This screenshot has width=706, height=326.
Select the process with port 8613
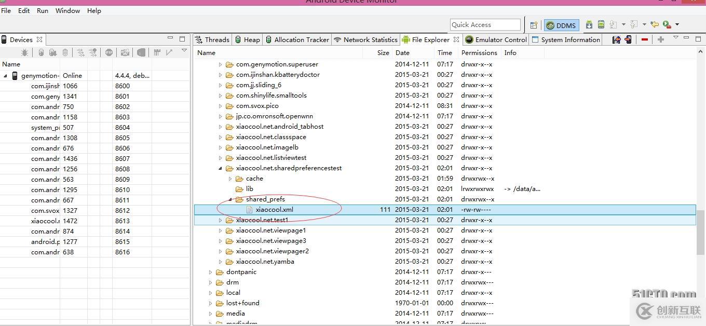tap(95, 221)
